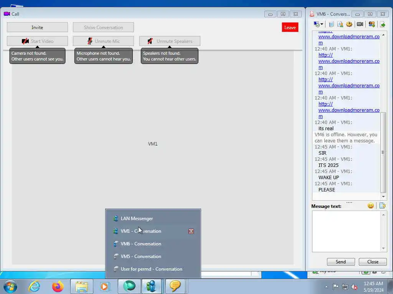The image size is (393, 294).
Task: Click the LAN Messenger taskbar icon
Action: click(151, 286)
